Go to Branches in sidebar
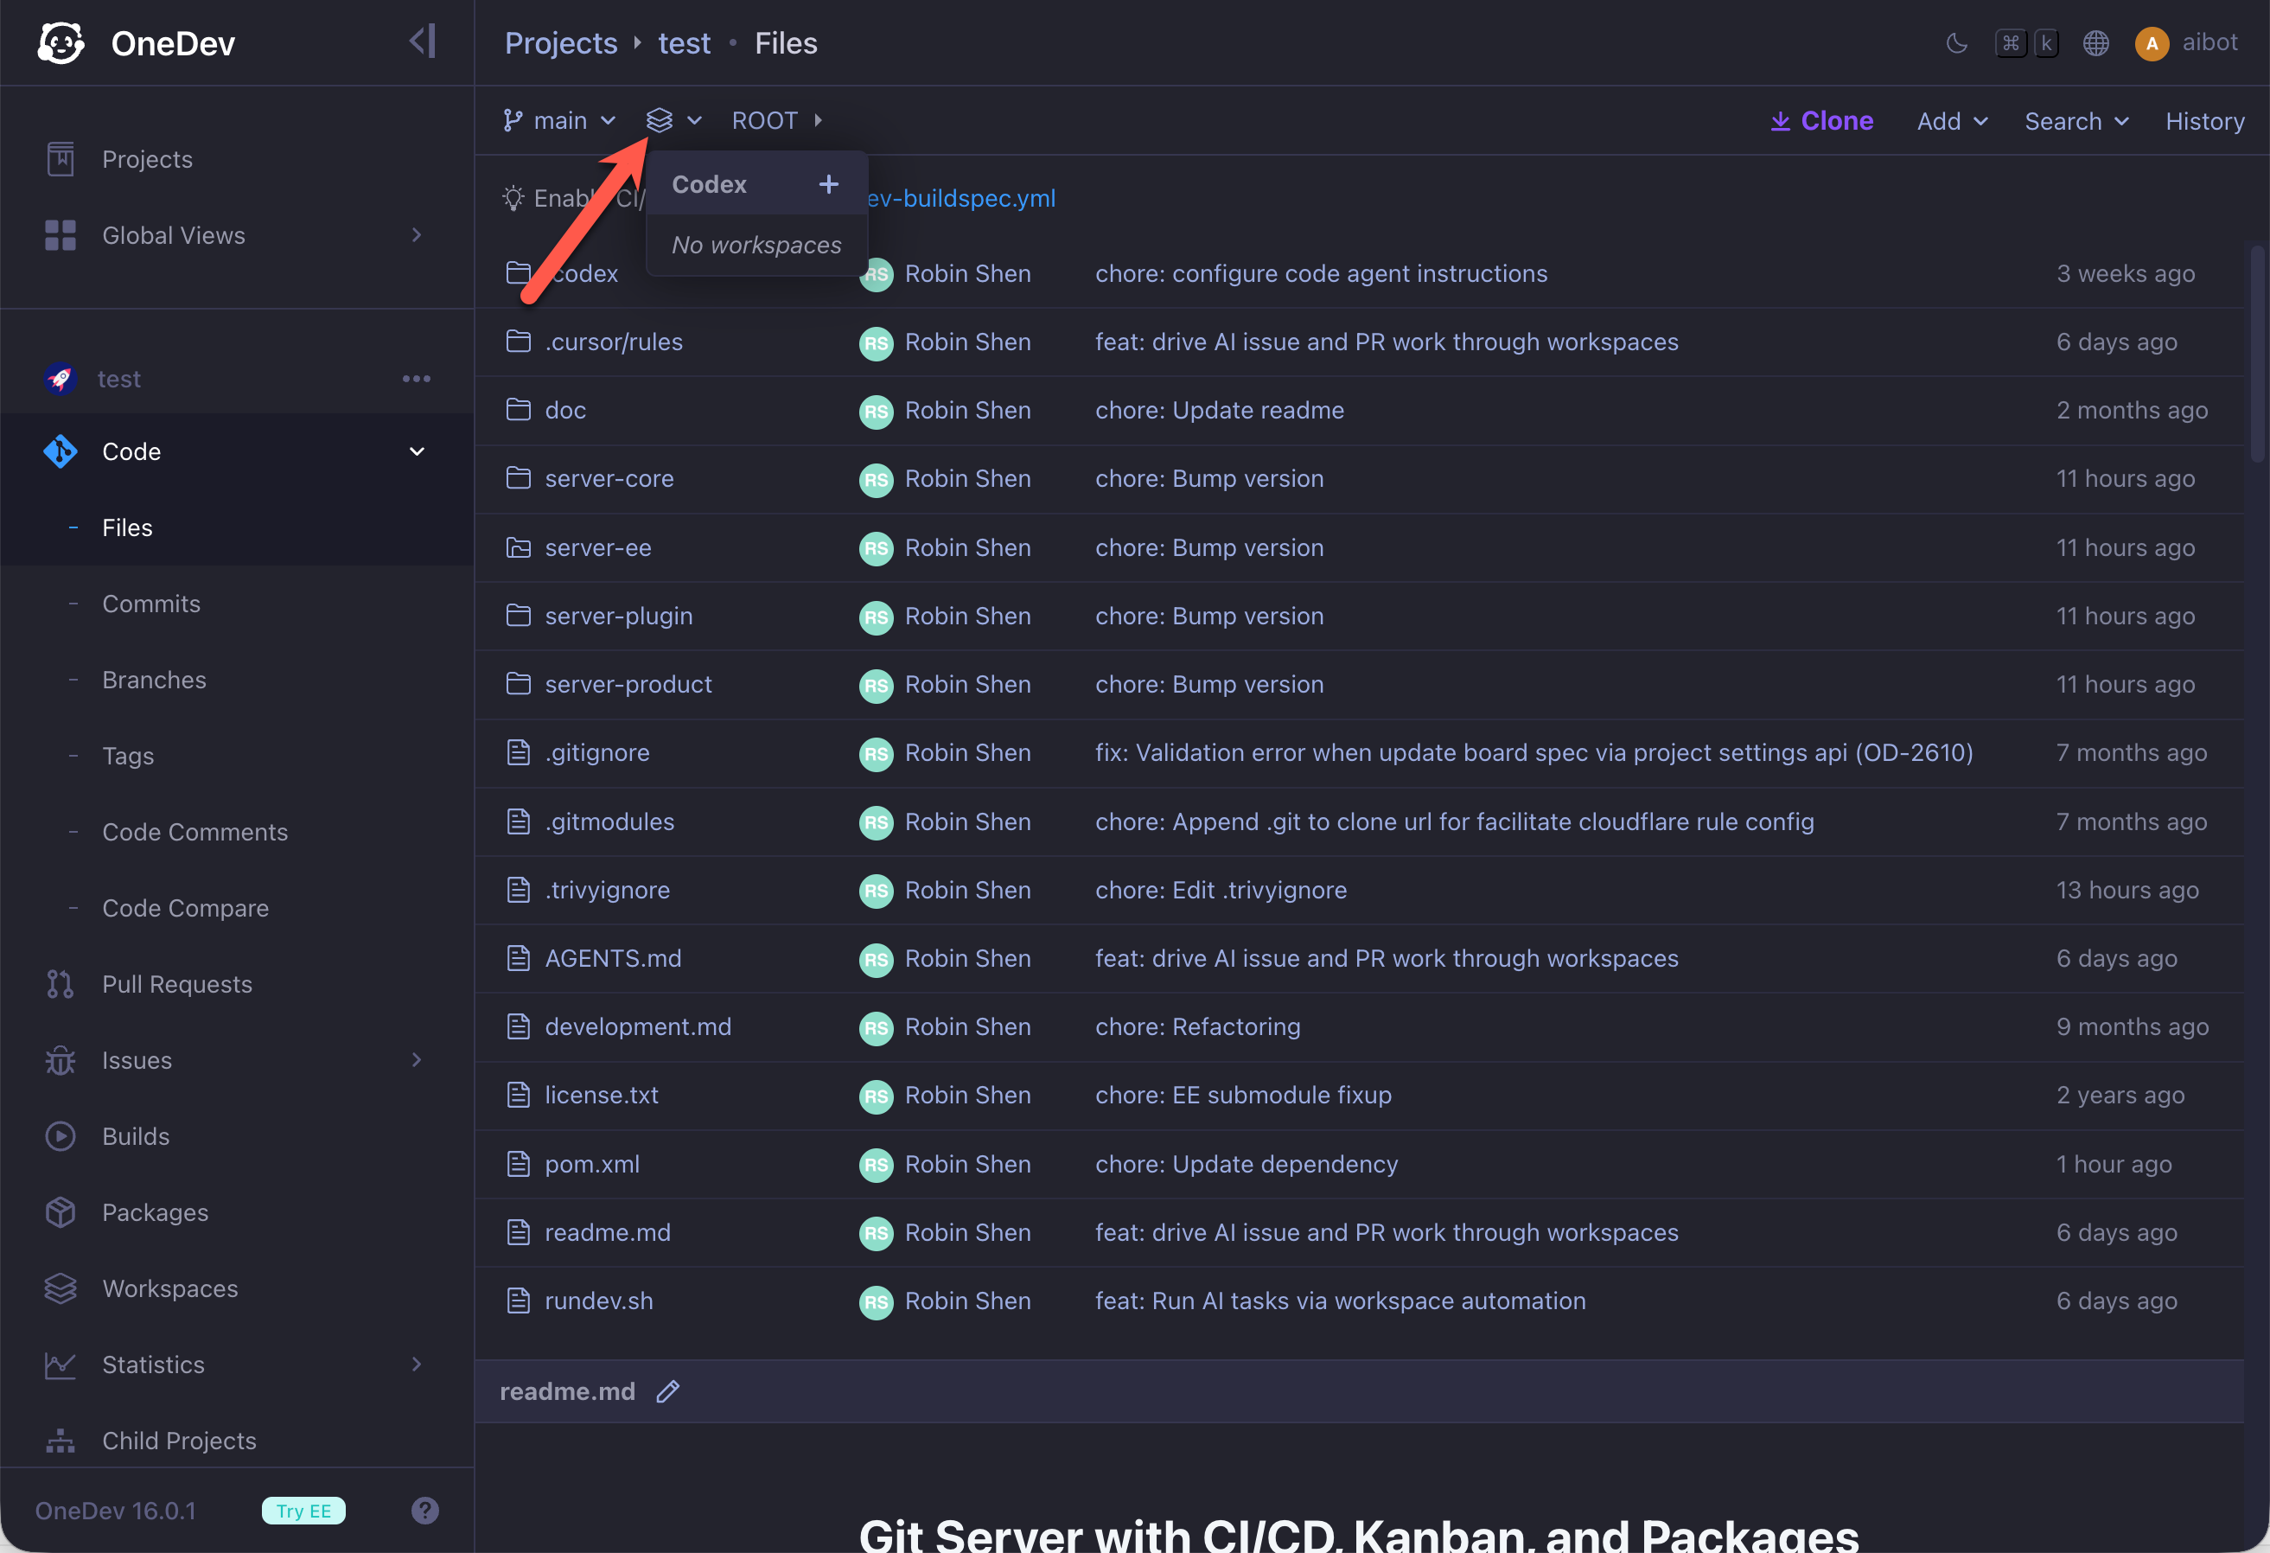This screenshot has height=1553, width=2270. click(155, 681)
